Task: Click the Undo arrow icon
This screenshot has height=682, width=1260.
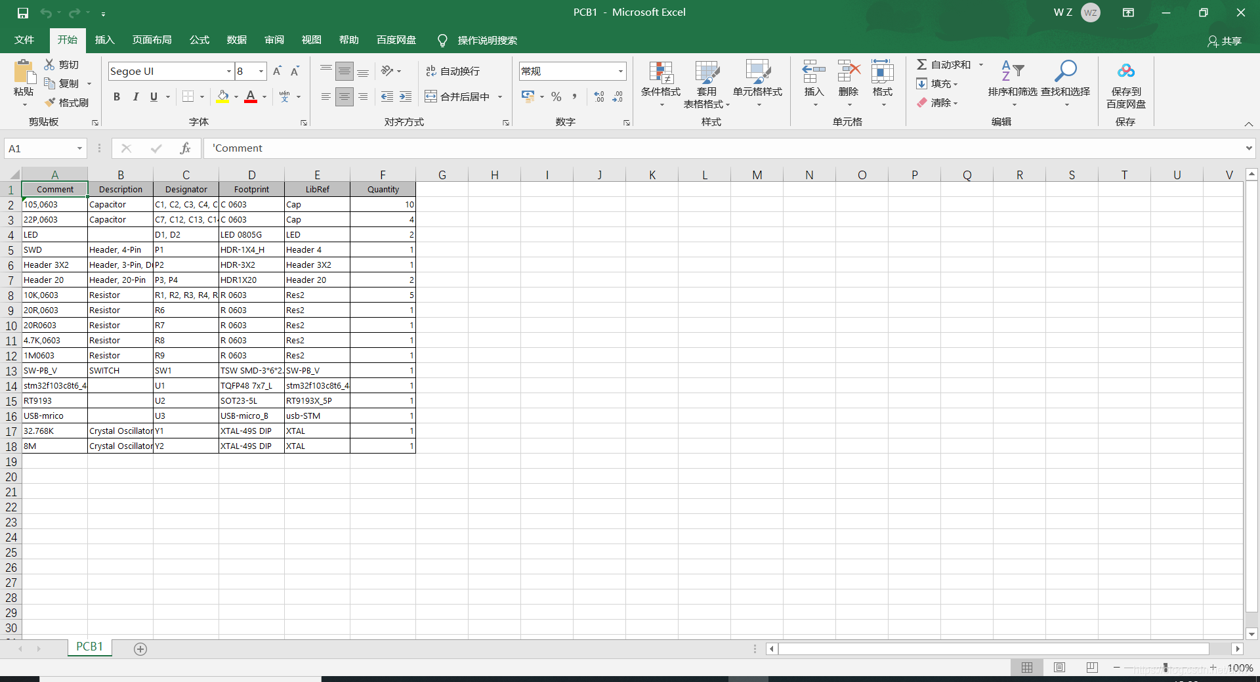Action: point(46,12)
